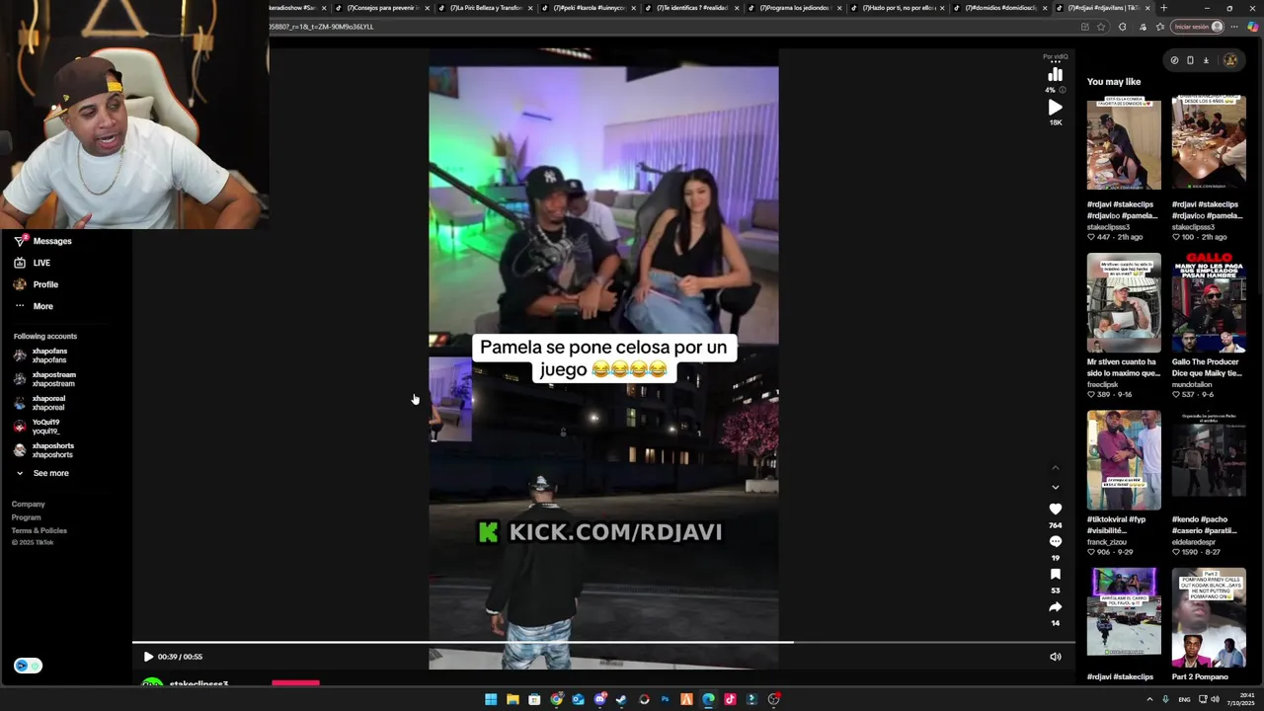Switch to the #domidios browser tab

(1000, 8)
